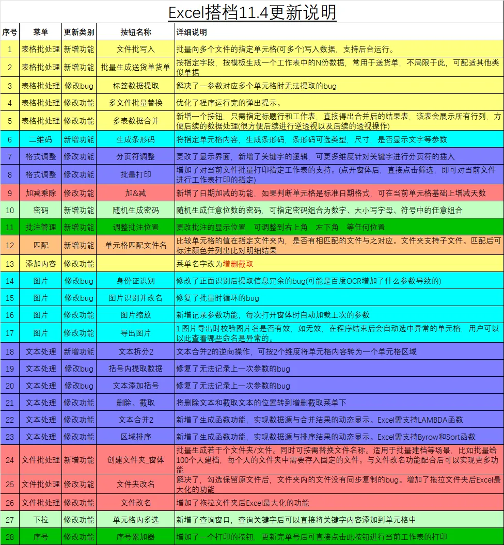
Task: Select the 分页符调整 cell
Action: (136, 156)
